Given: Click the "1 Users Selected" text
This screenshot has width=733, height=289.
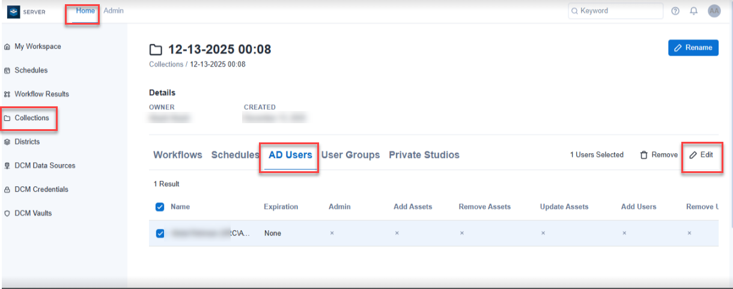Looking at the screenshot, I should coord(597,155).
